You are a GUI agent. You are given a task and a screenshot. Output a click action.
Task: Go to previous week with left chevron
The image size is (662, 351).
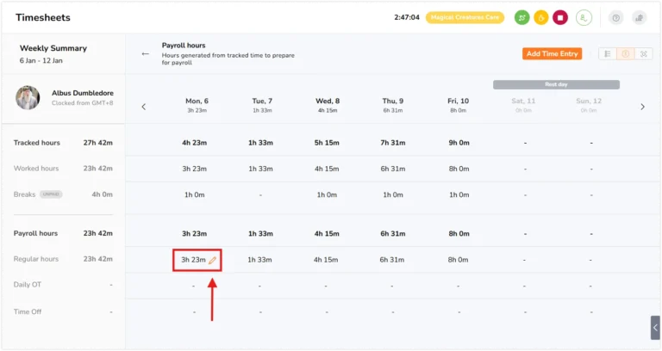click(x=144, y=107)
